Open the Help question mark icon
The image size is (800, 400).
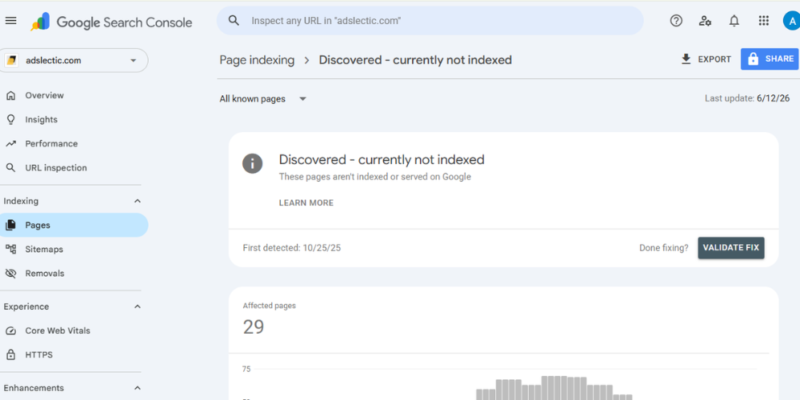[x=676, y=21]
